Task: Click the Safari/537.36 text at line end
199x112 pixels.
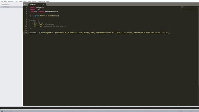Action: (161, 33)
